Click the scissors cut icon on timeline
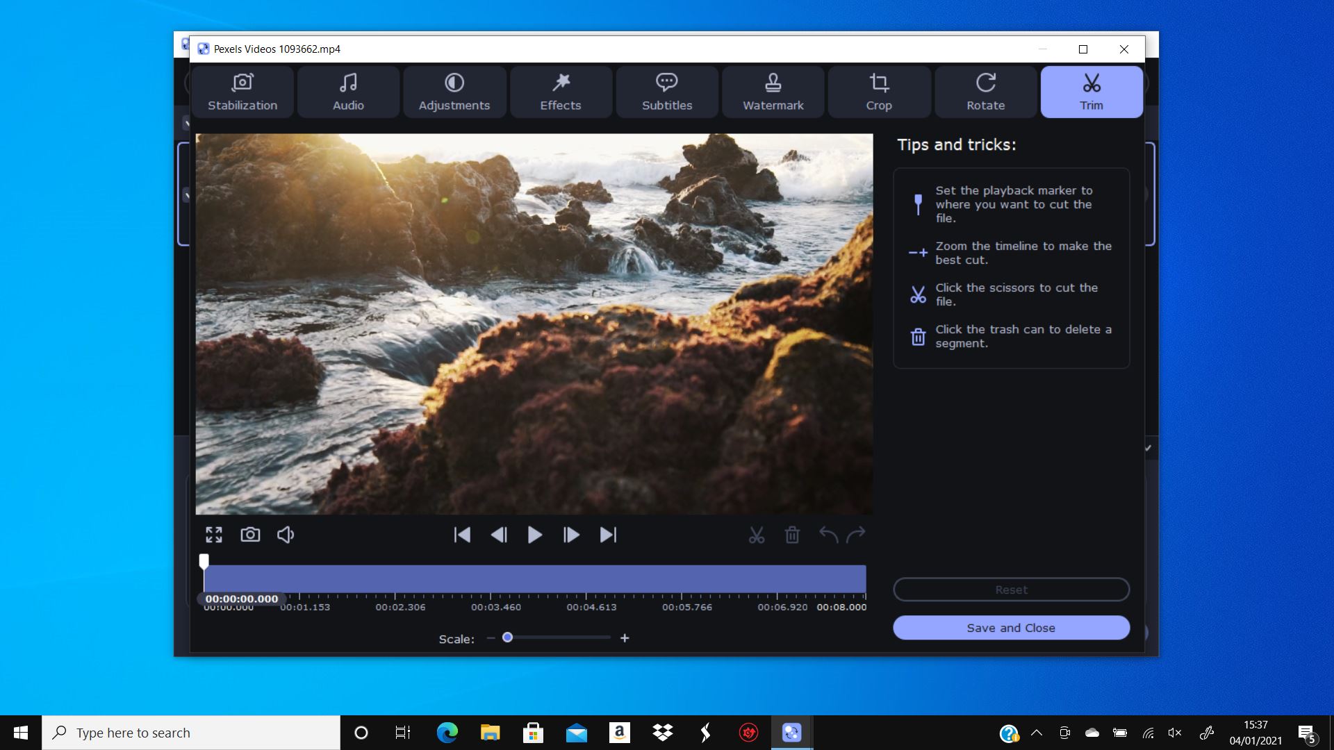The image size is (1334, 750). [757, 535]
